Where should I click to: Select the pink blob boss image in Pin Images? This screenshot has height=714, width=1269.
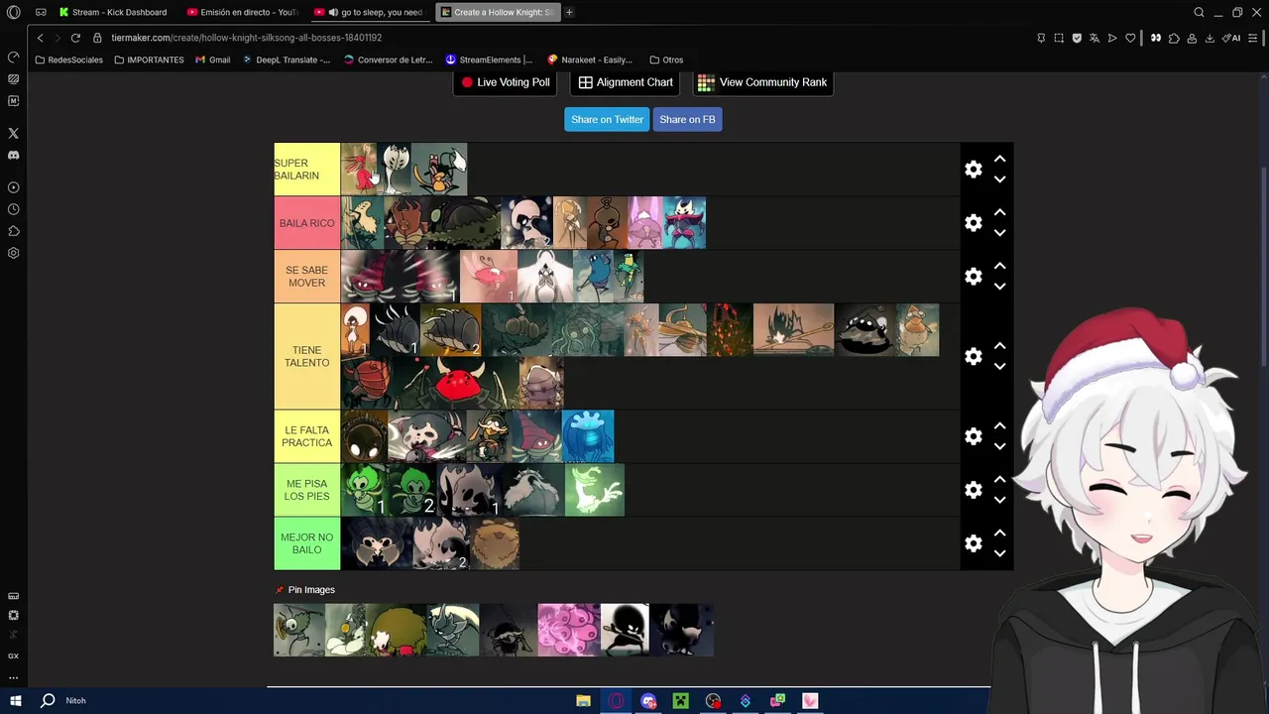pos(568,630)
